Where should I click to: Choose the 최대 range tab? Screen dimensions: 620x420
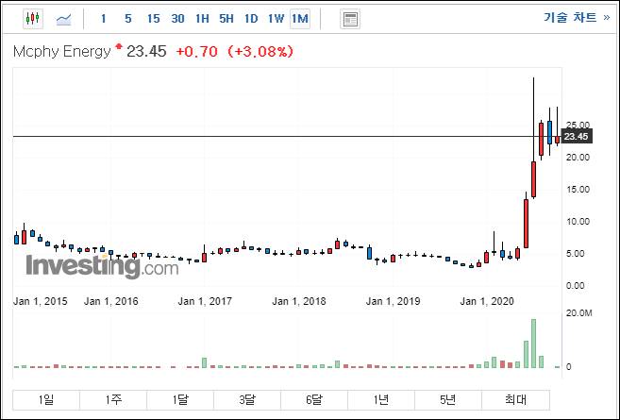click(515, 400)
